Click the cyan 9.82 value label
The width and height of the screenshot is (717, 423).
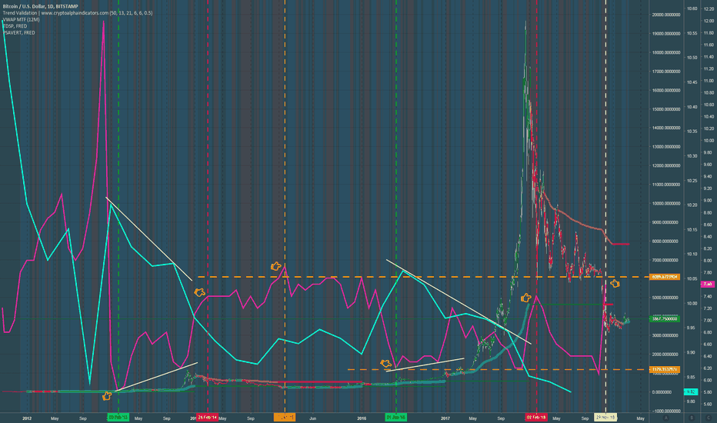coord(690,392)
